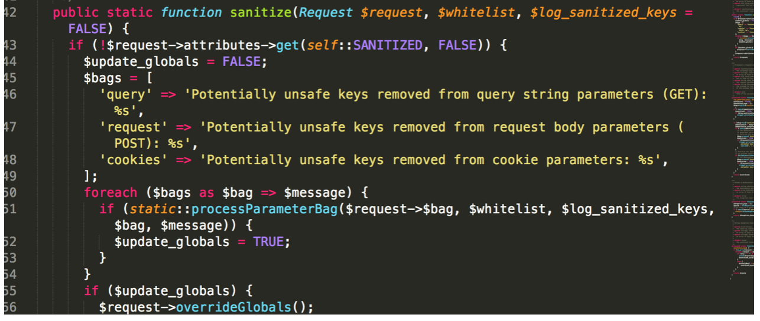Click the Request type hint in signature
Viewport: 760px width, 321px height.
coord(326,12)
